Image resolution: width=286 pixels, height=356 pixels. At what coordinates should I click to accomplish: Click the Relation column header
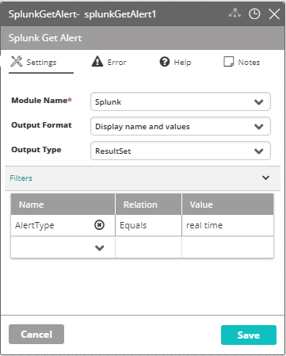148,205
